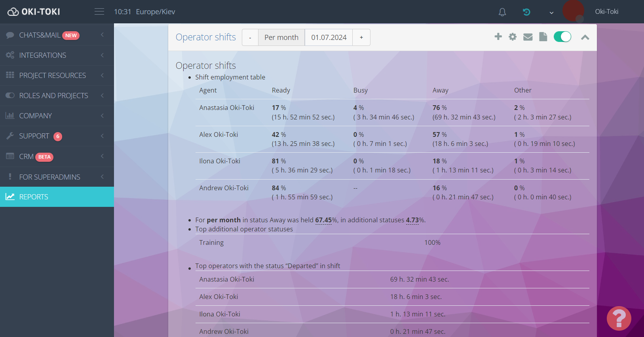The height and width of the screenshot is (337, 644).
Task: Toggle the hamburger sidebar menu
Action: point(99,12)
